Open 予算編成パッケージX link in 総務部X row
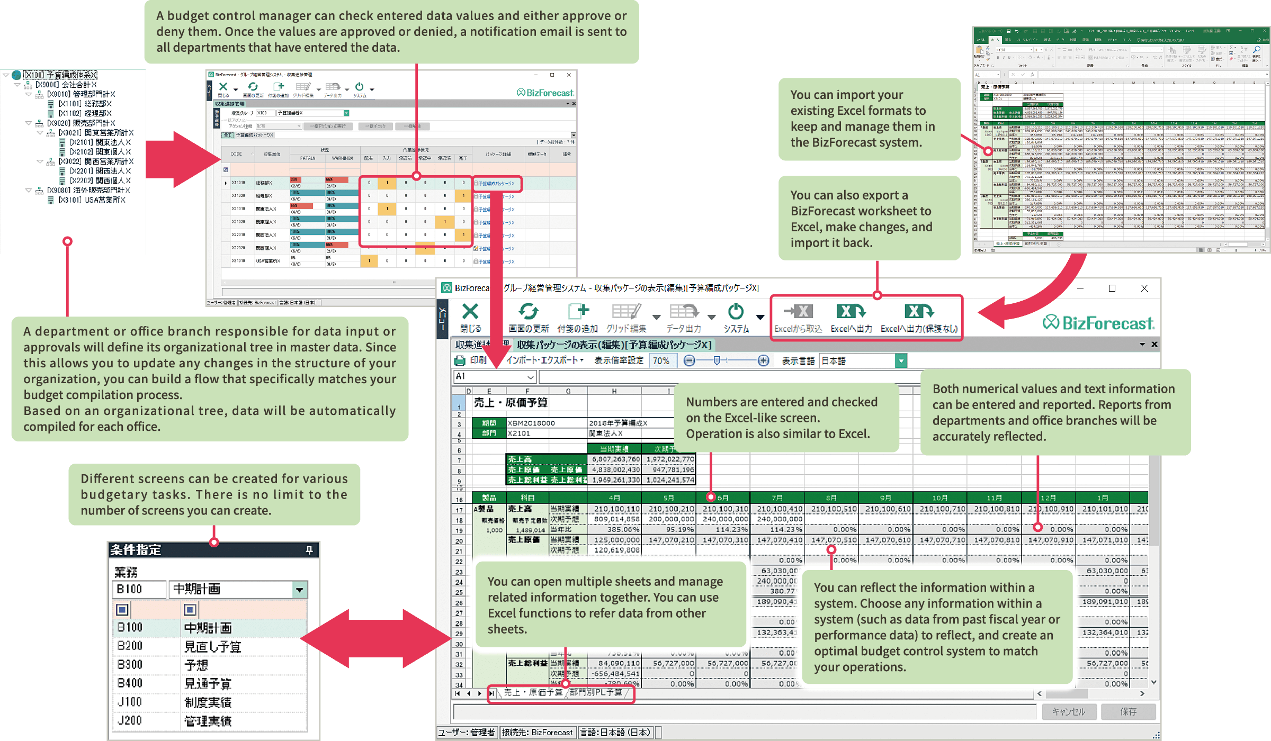 pyautogui.click(x=497, y=184)
